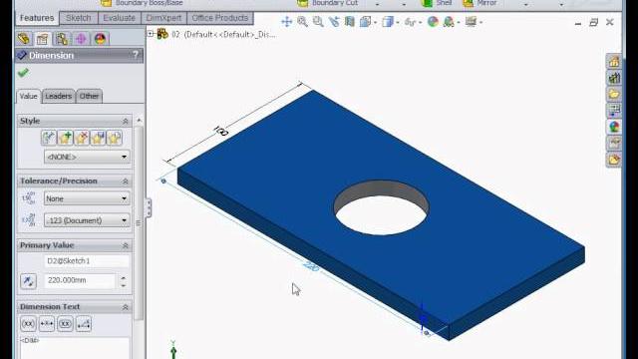This screenshot has width=638, height=359.
Task: Open the View Orientation icon
Action: pos(366,22)
